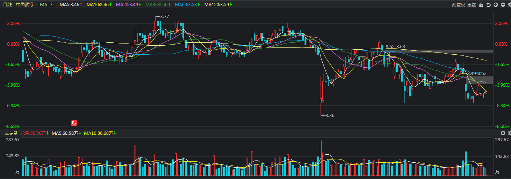Viewport: 511px width, 179px height.
Task: Close the 成交量 volume panel
Action: (503, 133)
